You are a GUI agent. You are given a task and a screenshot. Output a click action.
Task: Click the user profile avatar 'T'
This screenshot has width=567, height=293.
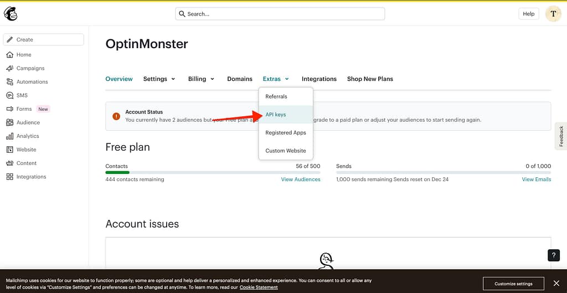(553, 14)
